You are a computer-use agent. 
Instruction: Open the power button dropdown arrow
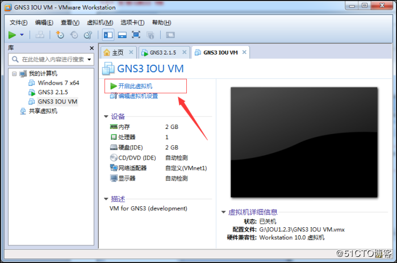point(22,35)
